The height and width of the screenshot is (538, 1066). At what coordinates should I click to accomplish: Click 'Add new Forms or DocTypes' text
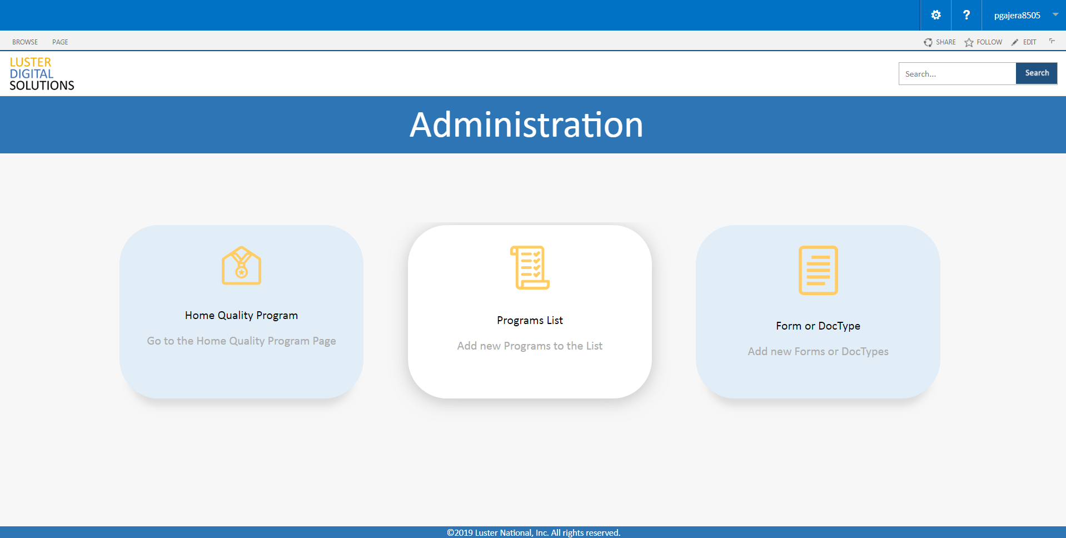click(x=818, y=351)
